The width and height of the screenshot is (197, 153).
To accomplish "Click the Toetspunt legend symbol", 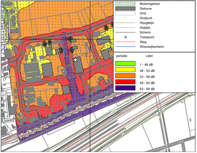I will pos(125,37).
